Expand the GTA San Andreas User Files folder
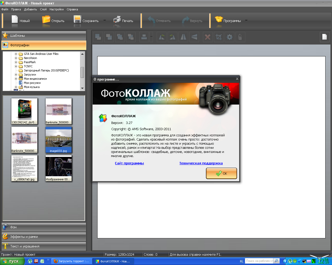Screen dimensions: 332x265 [x=16, y=54]
